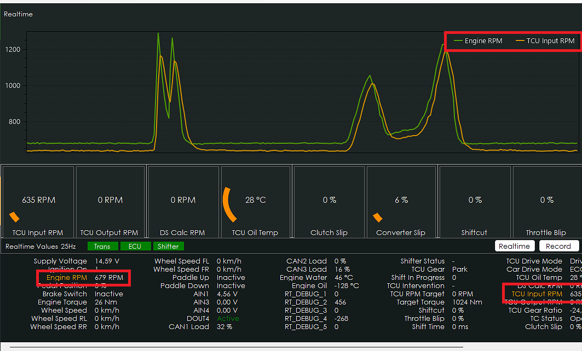Toggle the green ECU indicator
582x351 pixels.
pos(135,247)
